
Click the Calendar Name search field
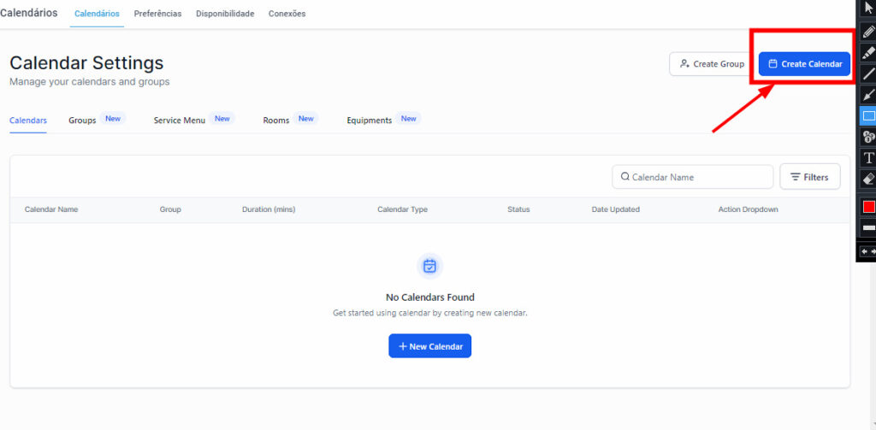tap(697, 177)
